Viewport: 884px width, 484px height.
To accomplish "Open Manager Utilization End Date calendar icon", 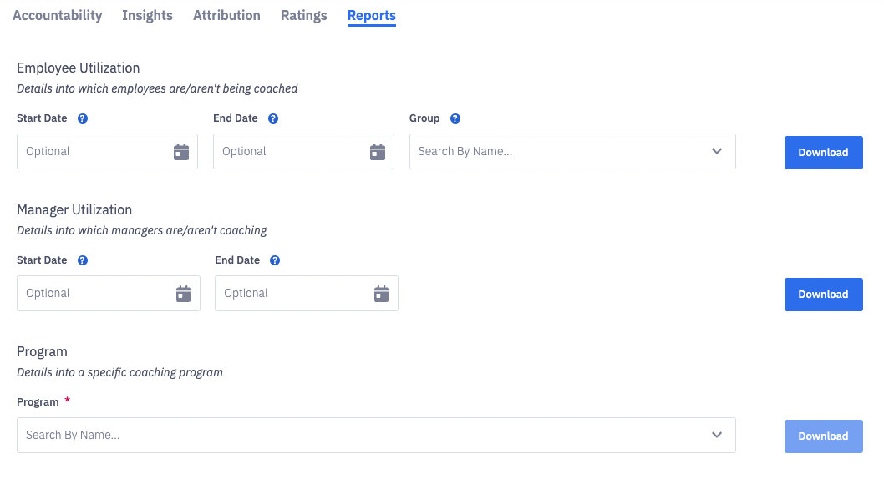I will point(382,294).
